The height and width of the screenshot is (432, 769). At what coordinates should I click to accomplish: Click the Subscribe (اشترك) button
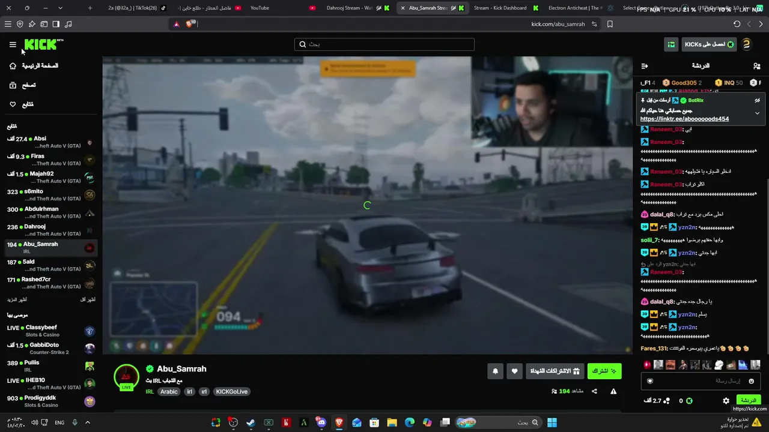coord(604,371)
